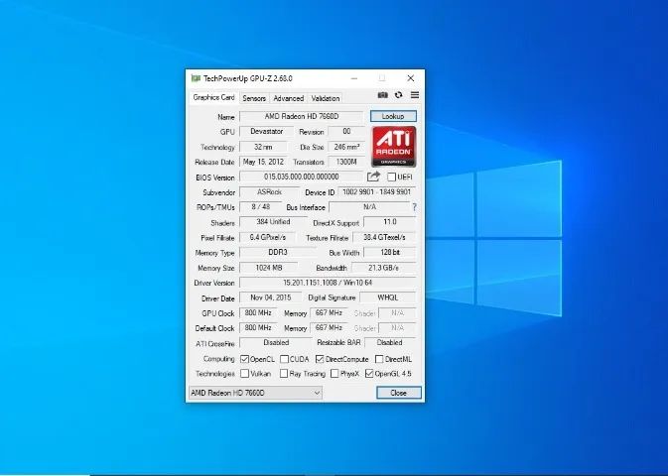Screen dimensions: 668x476
Task: Click the Die Size value 246 mm²
Action: coord(346,147)
